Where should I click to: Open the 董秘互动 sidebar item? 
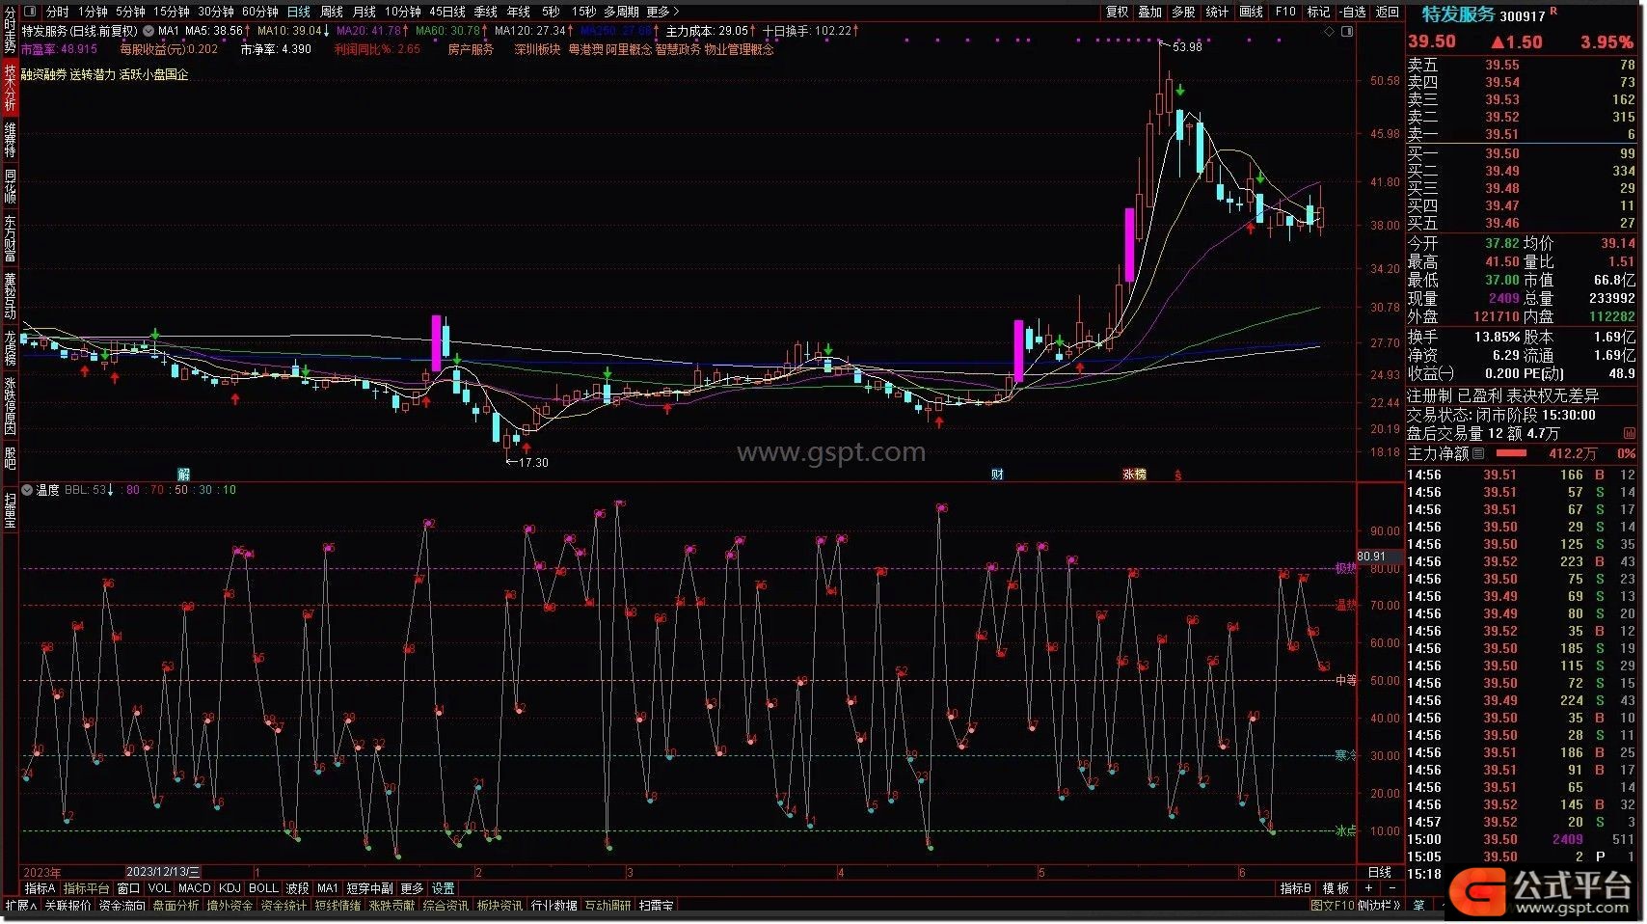pyautogui.click(x=10, y=295)
